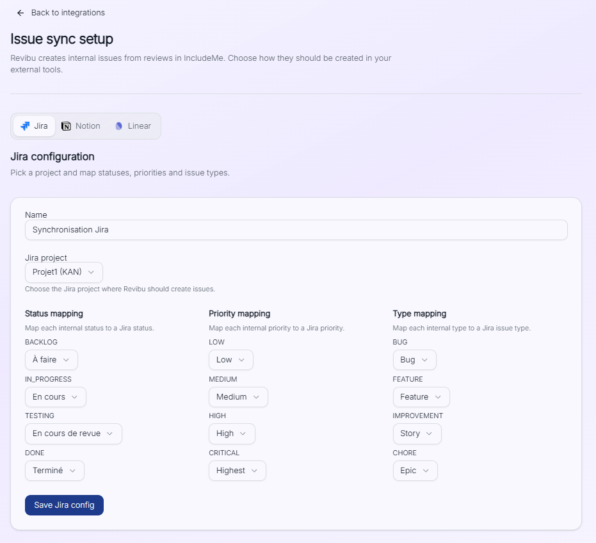This screenshot has height=543, width=596.
Task: Open the BACKLOG status dropdown showing À faire
Action: pos(51,360)
